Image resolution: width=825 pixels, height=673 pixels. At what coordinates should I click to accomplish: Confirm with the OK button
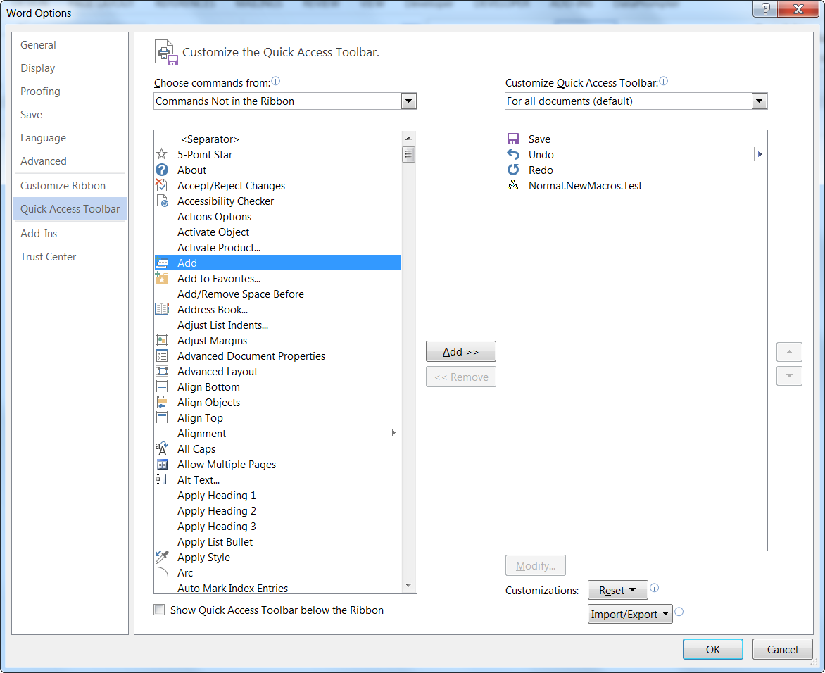[713, 649]
